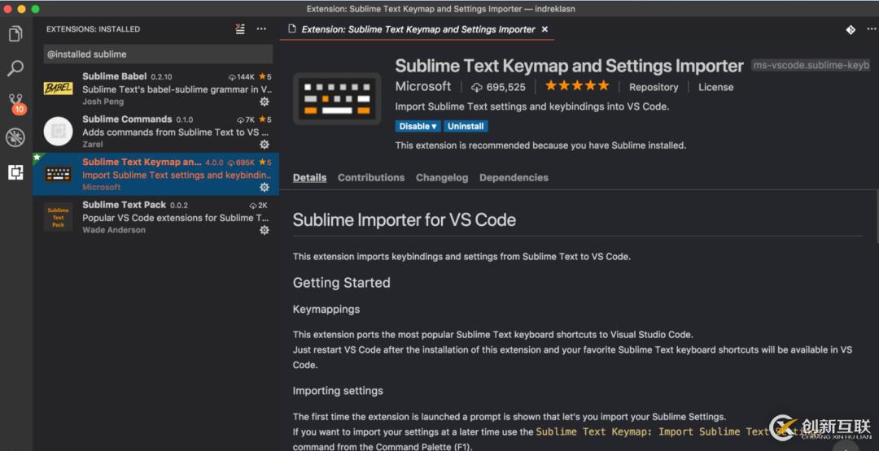This screenshot has width=879, height=451.
Task: Click gear icon for Sublime Text Pack
Action: pos(264,230)
